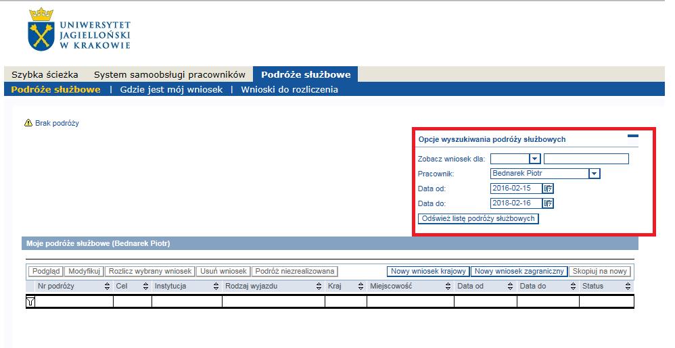Click the Miejscowość filter cell
The height and width of the screenshot is (348, 675).
coord(411,301)
